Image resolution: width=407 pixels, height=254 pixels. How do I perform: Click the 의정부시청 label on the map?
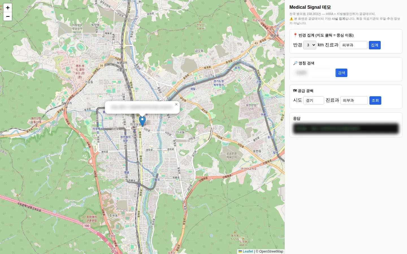coord(98,130)
